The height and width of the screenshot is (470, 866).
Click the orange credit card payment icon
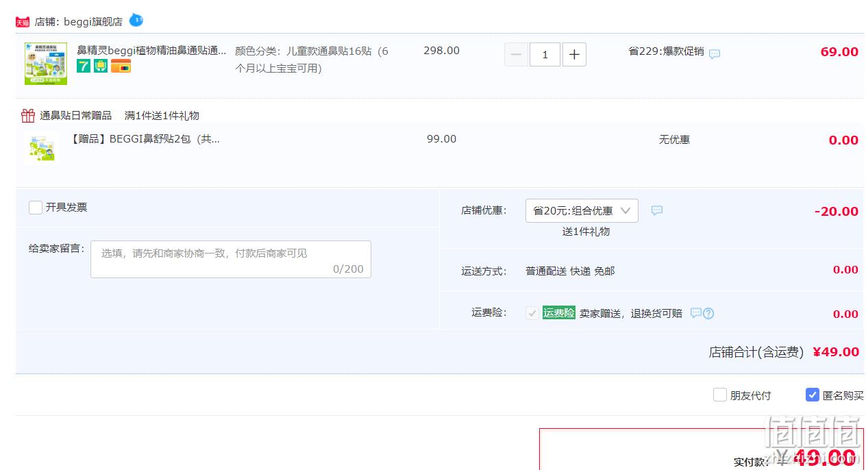click(121, 66)
